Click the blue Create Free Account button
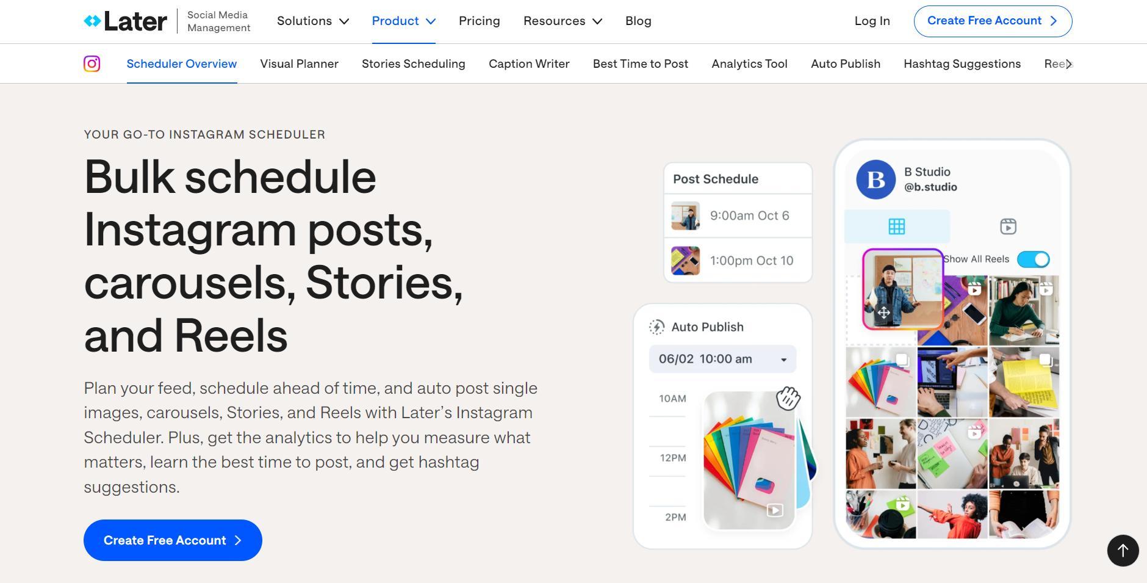Screen dimensions: 1147x583 pyautogui.click(x=173, y=540)
